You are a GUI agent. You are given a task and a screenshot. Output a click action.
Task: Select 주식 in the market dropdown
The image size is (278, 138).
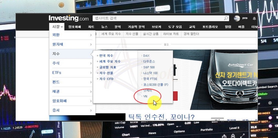(72, 63)
